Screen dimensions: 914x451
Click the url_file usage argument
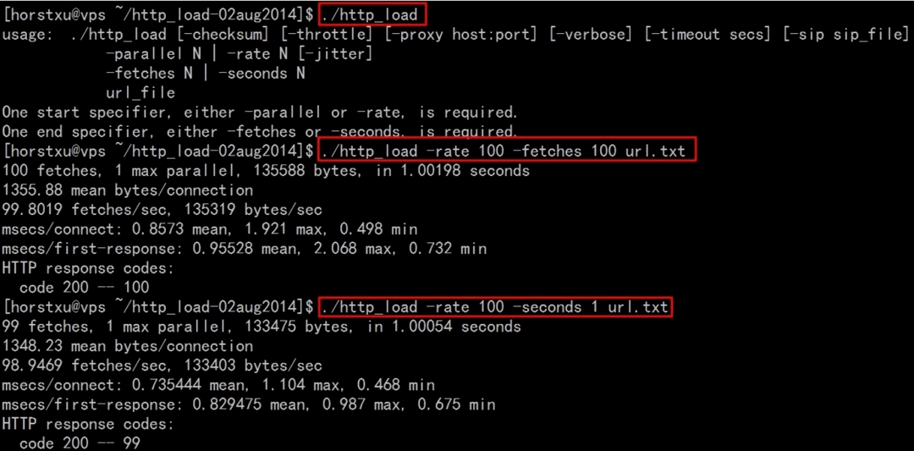click(140, 93)
